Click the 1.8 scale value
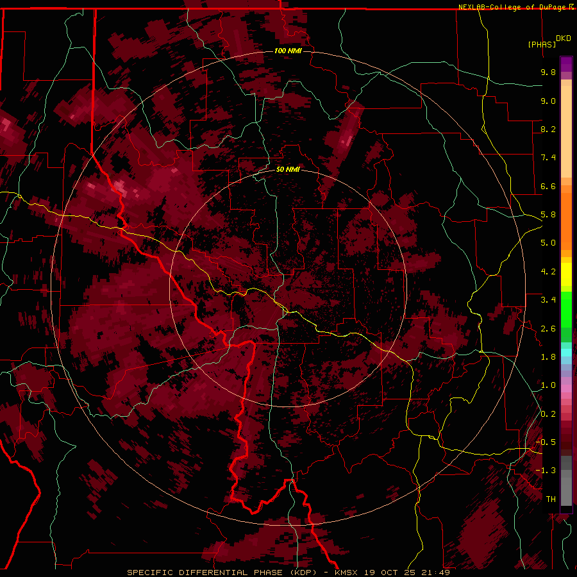This screenshot has width=577, height=577. [548, 357]
